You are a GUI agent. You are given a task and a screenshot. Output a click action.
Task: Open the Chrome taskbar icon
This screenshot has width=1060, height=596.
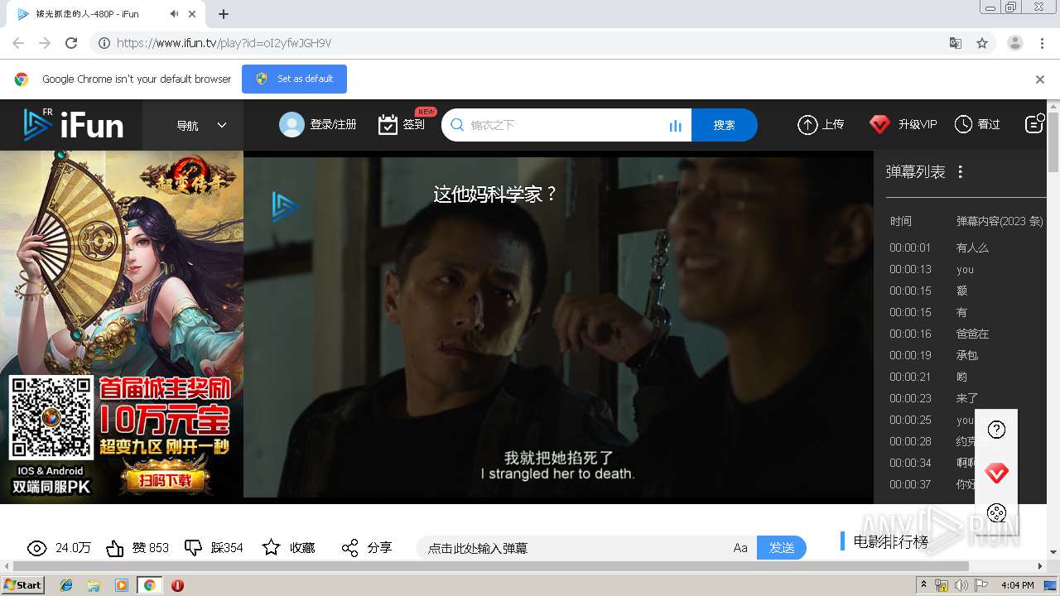coord(149,585)
